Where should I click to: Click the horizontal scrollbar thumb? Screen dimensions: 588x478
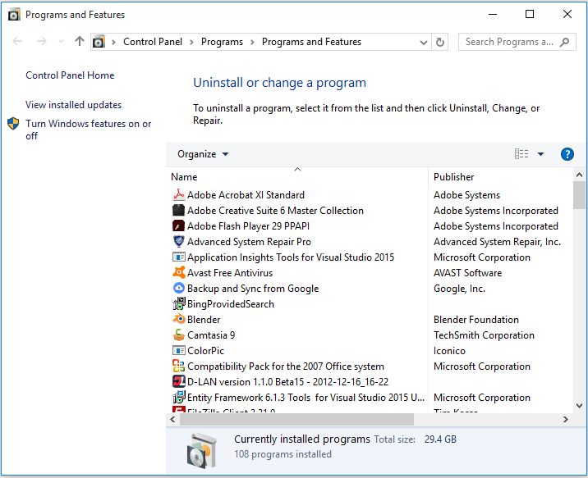tap(296, 420)
